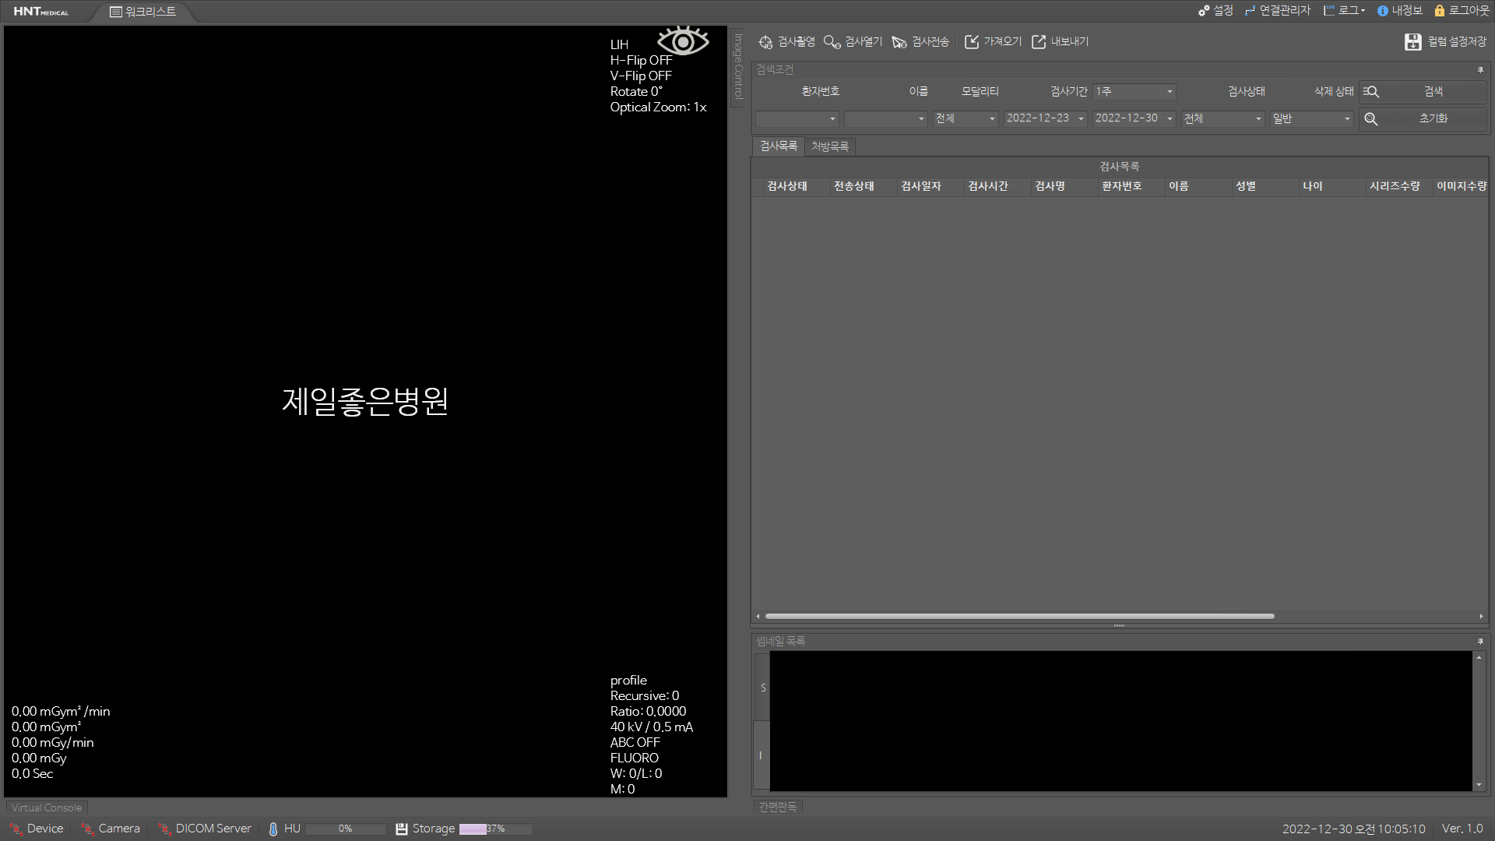Open the Virtual Console tab

coord(47,808)
